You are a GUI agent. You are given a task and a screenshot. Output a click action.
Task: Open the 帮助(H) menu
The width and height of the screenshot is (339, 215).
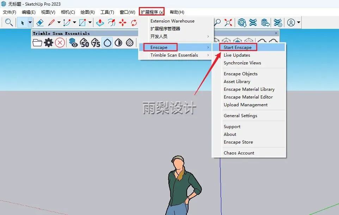(177, 12)
